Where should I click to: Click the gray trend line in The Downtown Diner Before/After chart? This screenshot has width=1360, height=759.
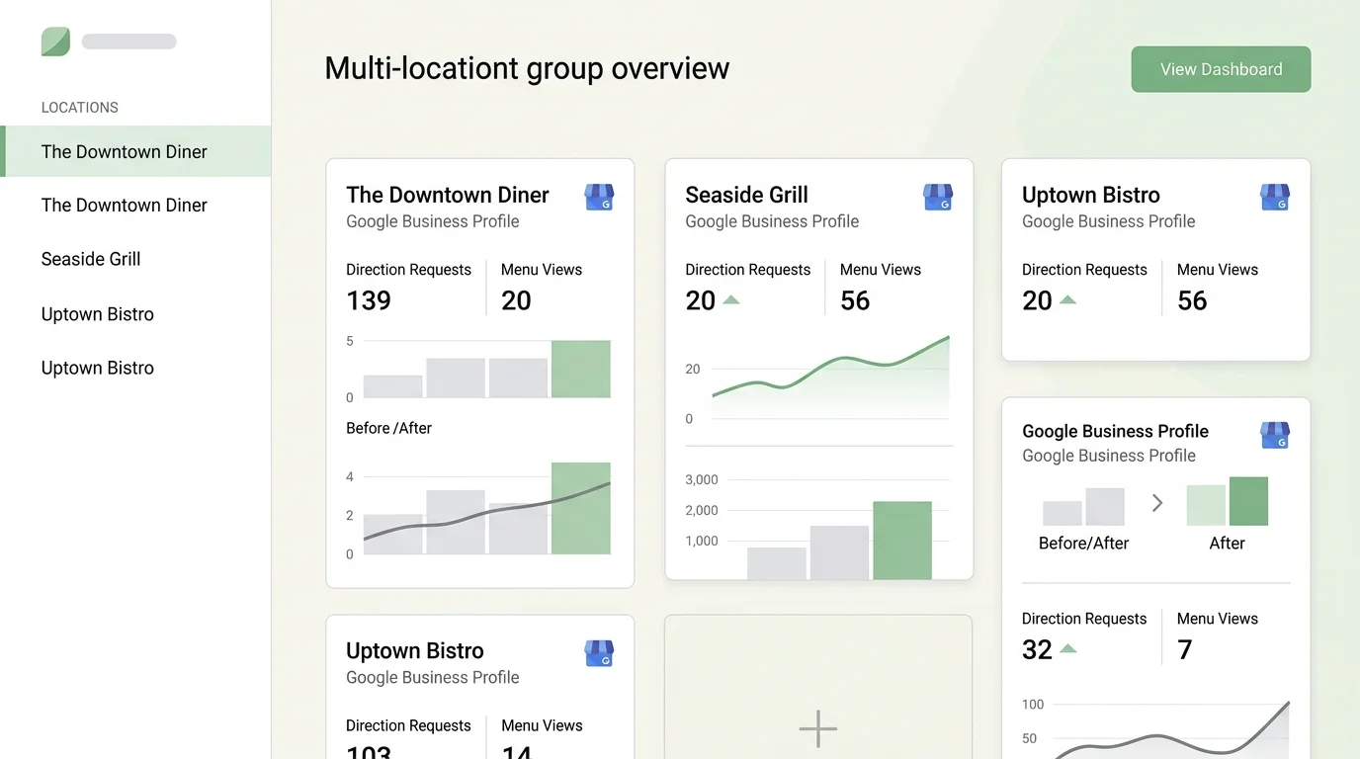[x=486, y=512]
